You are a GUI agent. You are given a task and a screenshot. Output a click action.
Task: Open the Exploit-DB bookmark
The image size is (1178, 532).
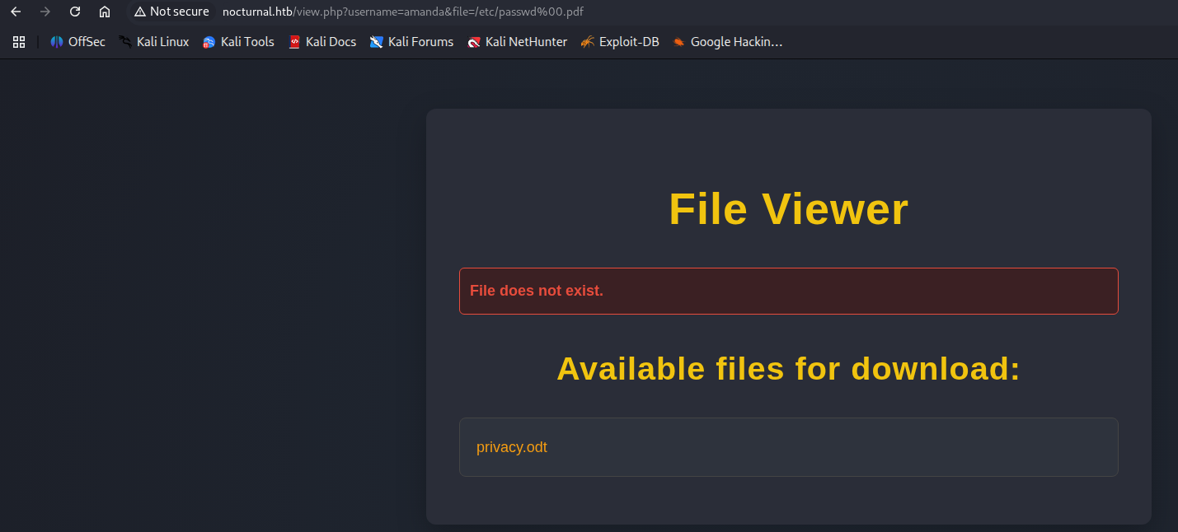tap(620, 42)
